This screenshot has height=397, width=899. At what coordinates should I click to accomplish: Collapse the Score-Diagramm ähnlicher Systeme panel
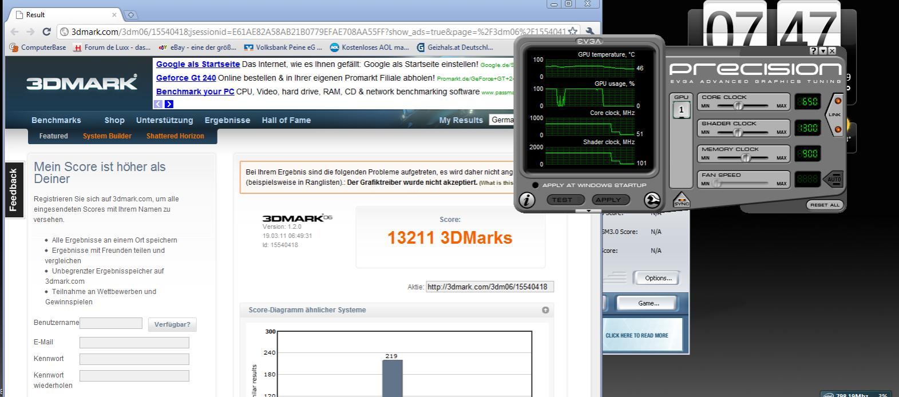pyautogui.click(x=545, y=310)
